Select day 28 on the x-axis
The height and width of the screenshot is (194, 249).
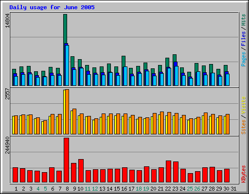click(x=212, y=189)
